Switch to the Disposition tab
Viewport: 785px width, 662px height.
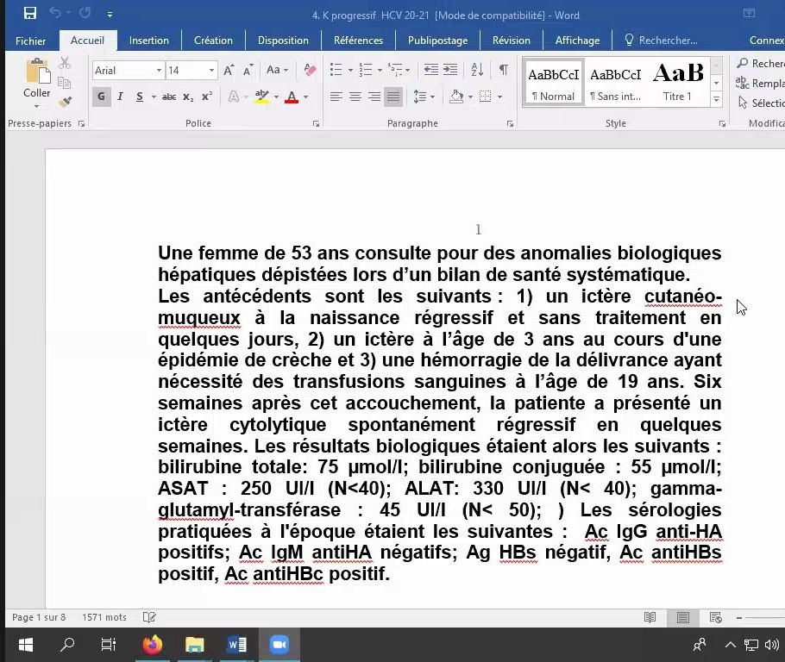283,41
